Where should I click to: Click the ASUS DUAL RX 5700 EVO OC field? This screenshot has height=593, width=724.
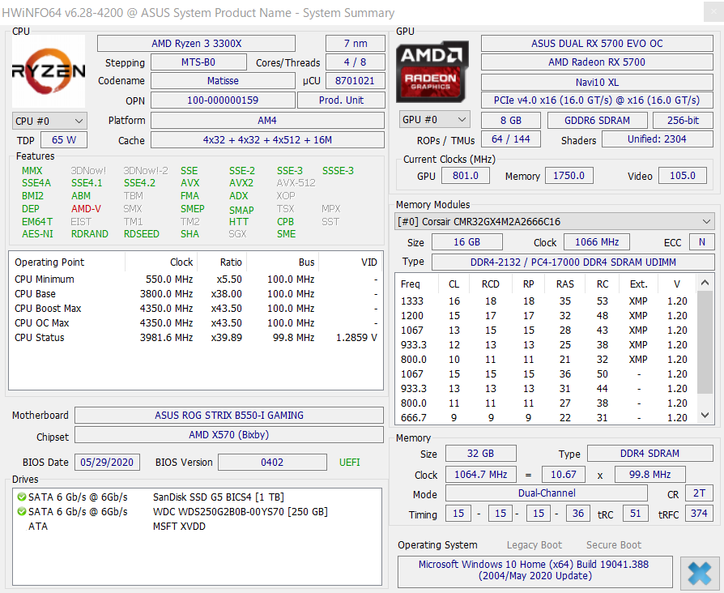coord(597,44)
